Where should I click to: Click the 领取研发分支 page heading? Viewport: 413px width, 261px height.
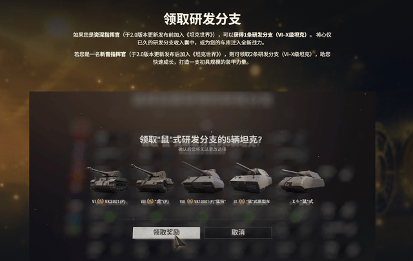point(202,19)
